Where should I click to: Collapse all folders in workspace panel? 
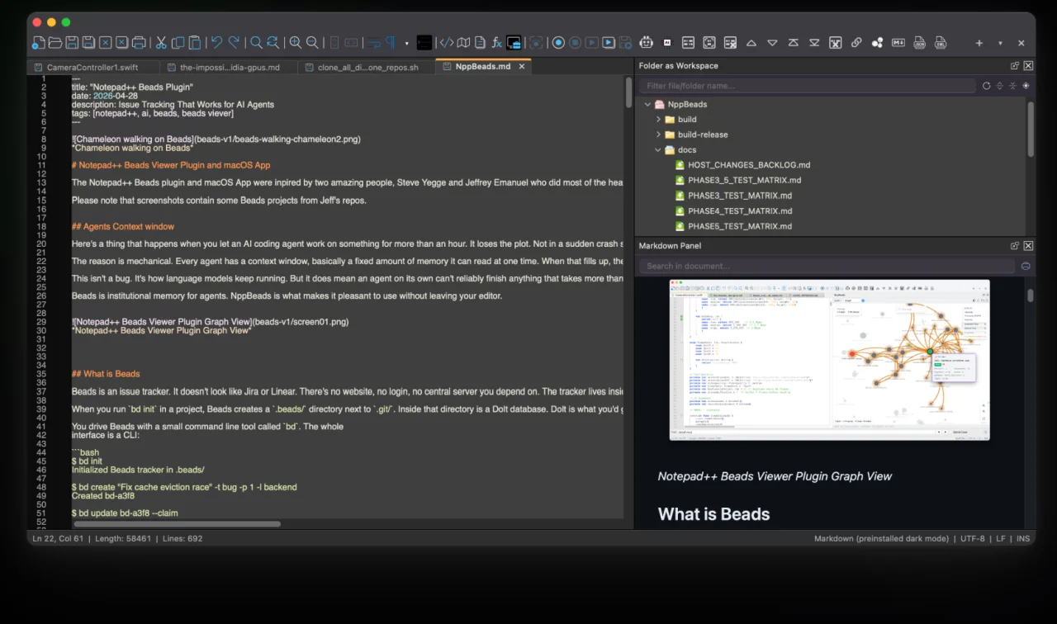1012,86
